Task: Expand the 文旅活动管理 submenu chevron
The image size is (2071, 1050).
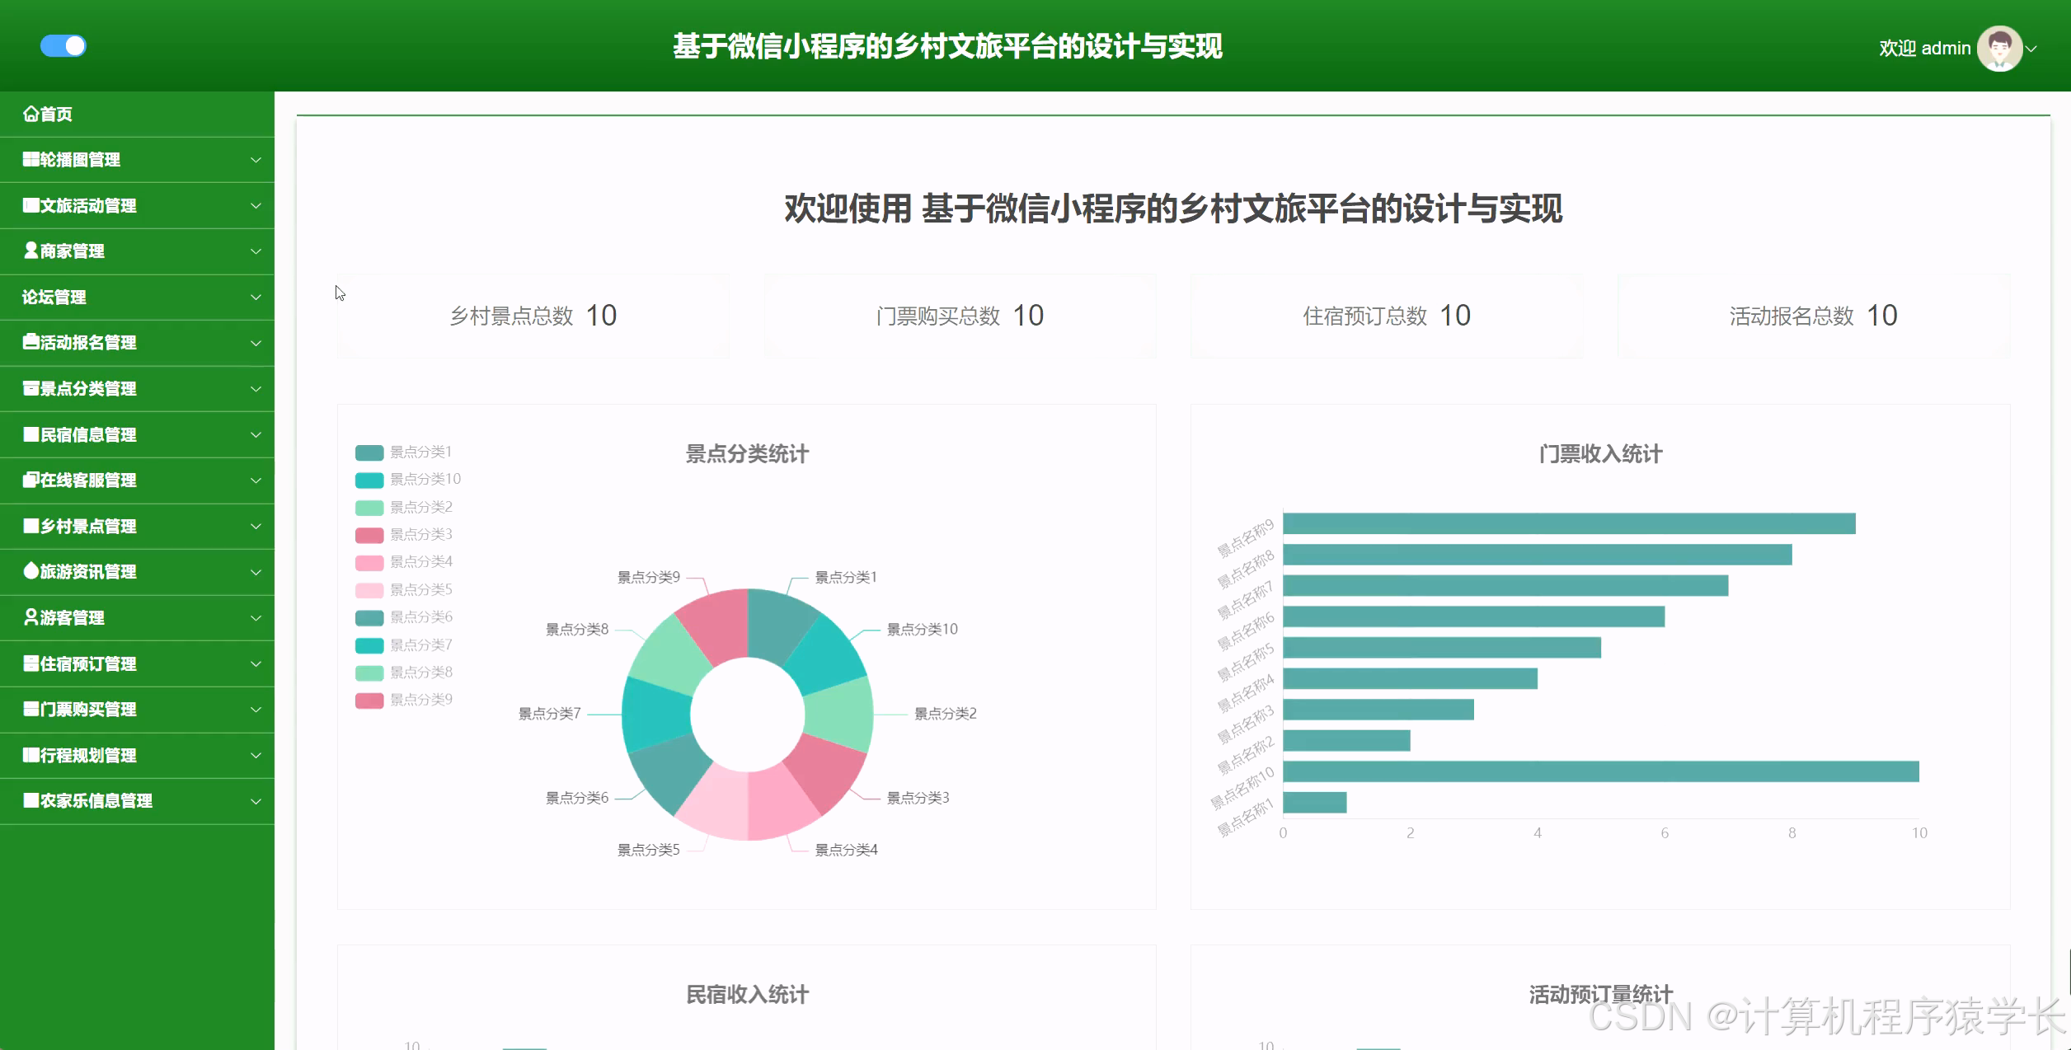Action: [x=256, y=205]
